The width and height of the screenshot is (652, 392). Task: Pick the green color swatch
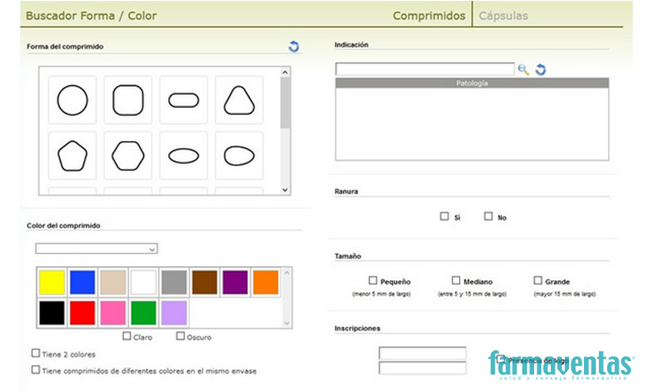pyautogui.click(x=143, y=313)
